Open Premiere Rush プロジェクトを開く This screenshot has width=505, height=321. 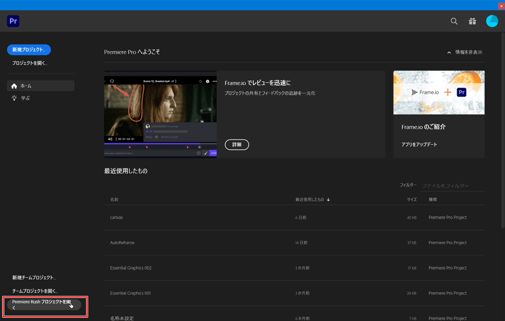(x=44, y=305)
